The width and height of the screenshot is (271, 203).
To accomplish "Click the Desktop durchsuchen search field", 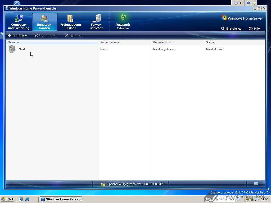I will pos(221,199).
